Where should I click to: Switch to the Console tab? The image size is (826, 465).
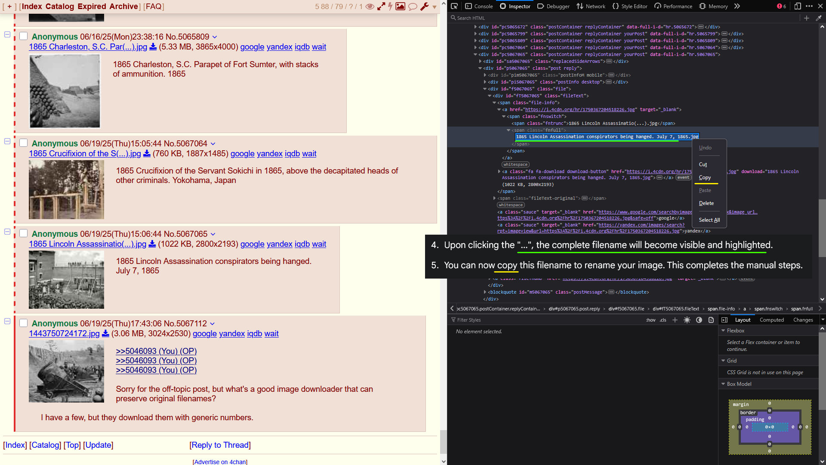479,6
